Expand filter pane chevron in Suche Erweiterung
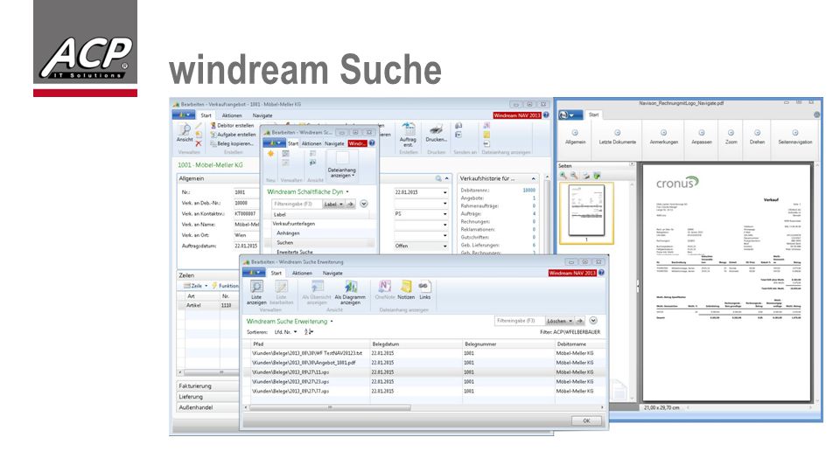Viewport: 840px width, 472px height. (x=593, y=321)
